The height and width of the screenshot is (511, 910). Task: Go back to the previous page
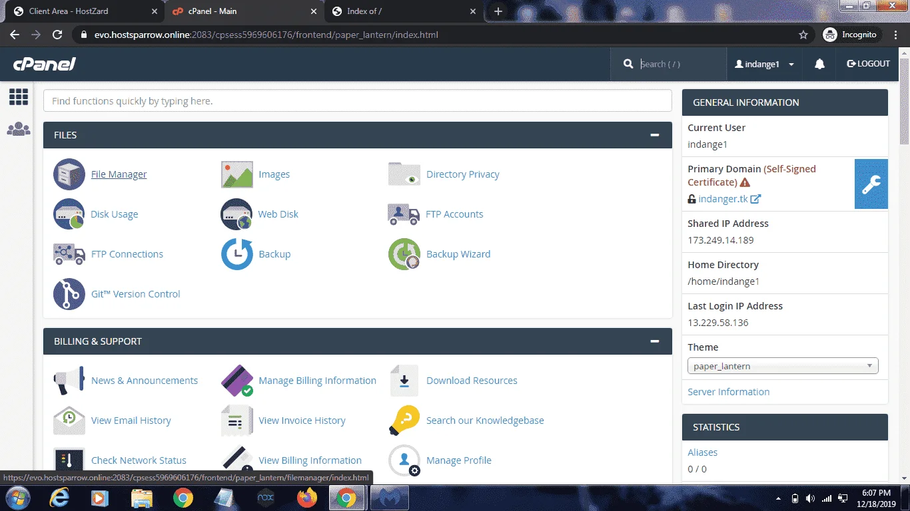[x=15, y=35]
